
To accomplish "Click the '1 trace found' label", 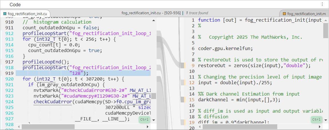I will tap(197, 13).
